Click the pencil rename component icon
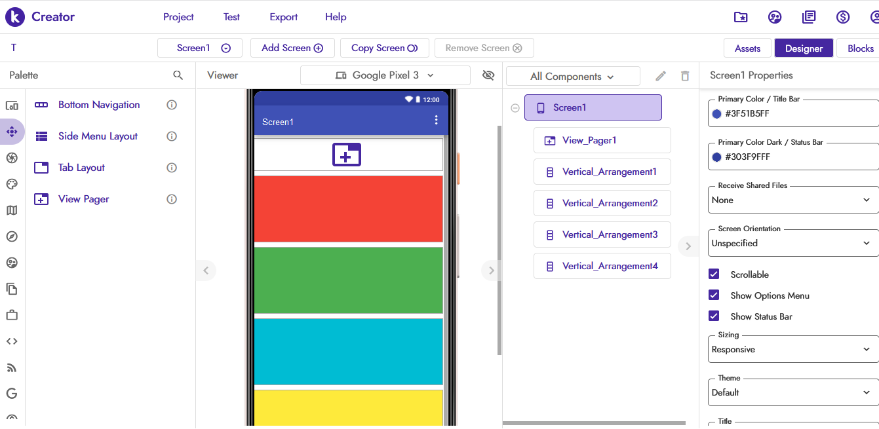Screen dimensions: 879x429 click(x=661, y=76)
